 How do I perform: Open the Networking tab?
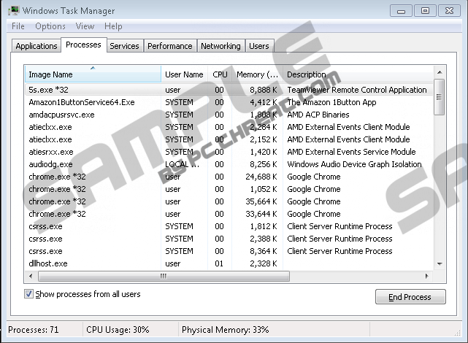220,46
